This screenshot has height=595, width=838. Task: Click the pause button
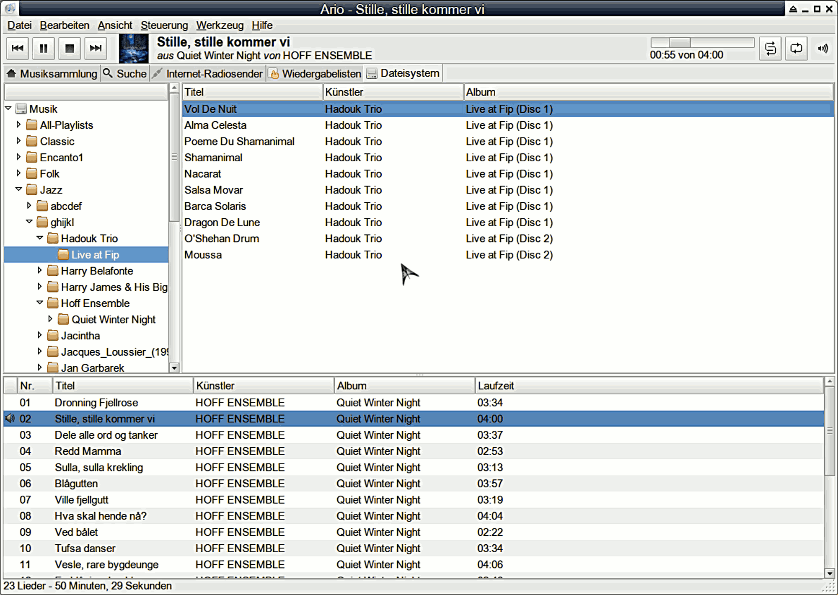coord(43,48)
